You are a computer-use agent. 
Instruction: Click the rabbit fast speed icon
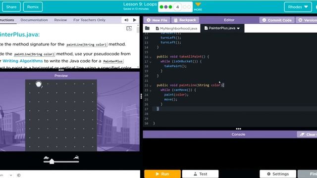pos(76,157)
